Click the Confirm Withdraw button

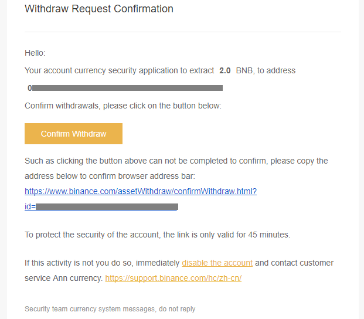tap(73, 134)
